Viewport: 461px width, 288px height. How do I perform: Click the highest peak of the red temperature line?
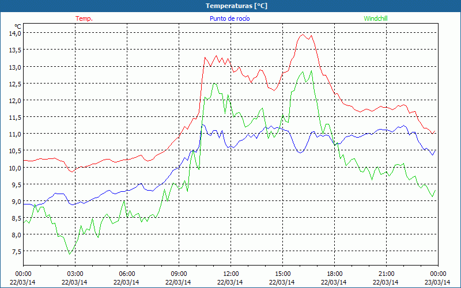point(303,34)
